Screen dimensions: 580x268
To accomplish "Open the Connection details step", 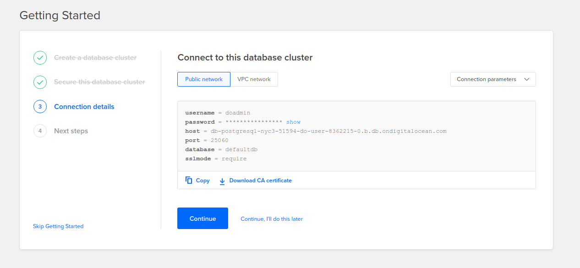I will 84,107.
